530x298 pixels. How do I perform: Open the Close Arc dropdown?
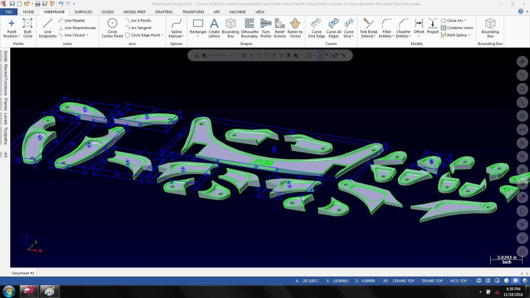465,21
